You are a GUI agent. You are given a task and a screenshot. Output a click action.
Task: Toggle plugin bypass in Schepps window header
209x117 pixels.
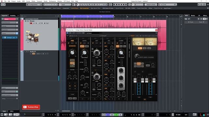point(68,33)
